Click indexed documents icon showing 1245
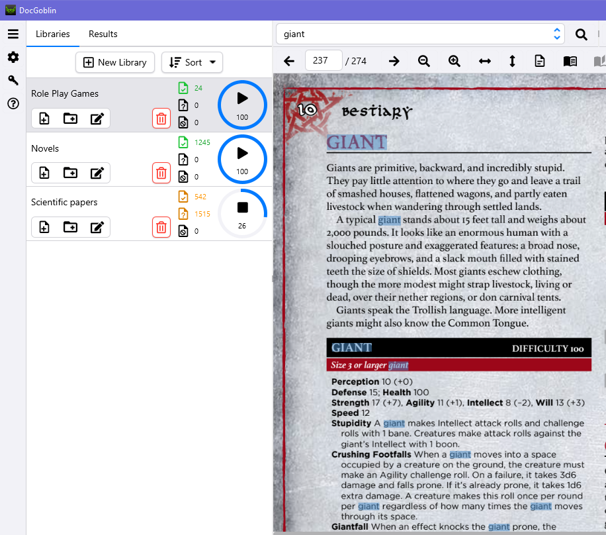The height and width of the screenshot is (535, 606). [183, 142]
